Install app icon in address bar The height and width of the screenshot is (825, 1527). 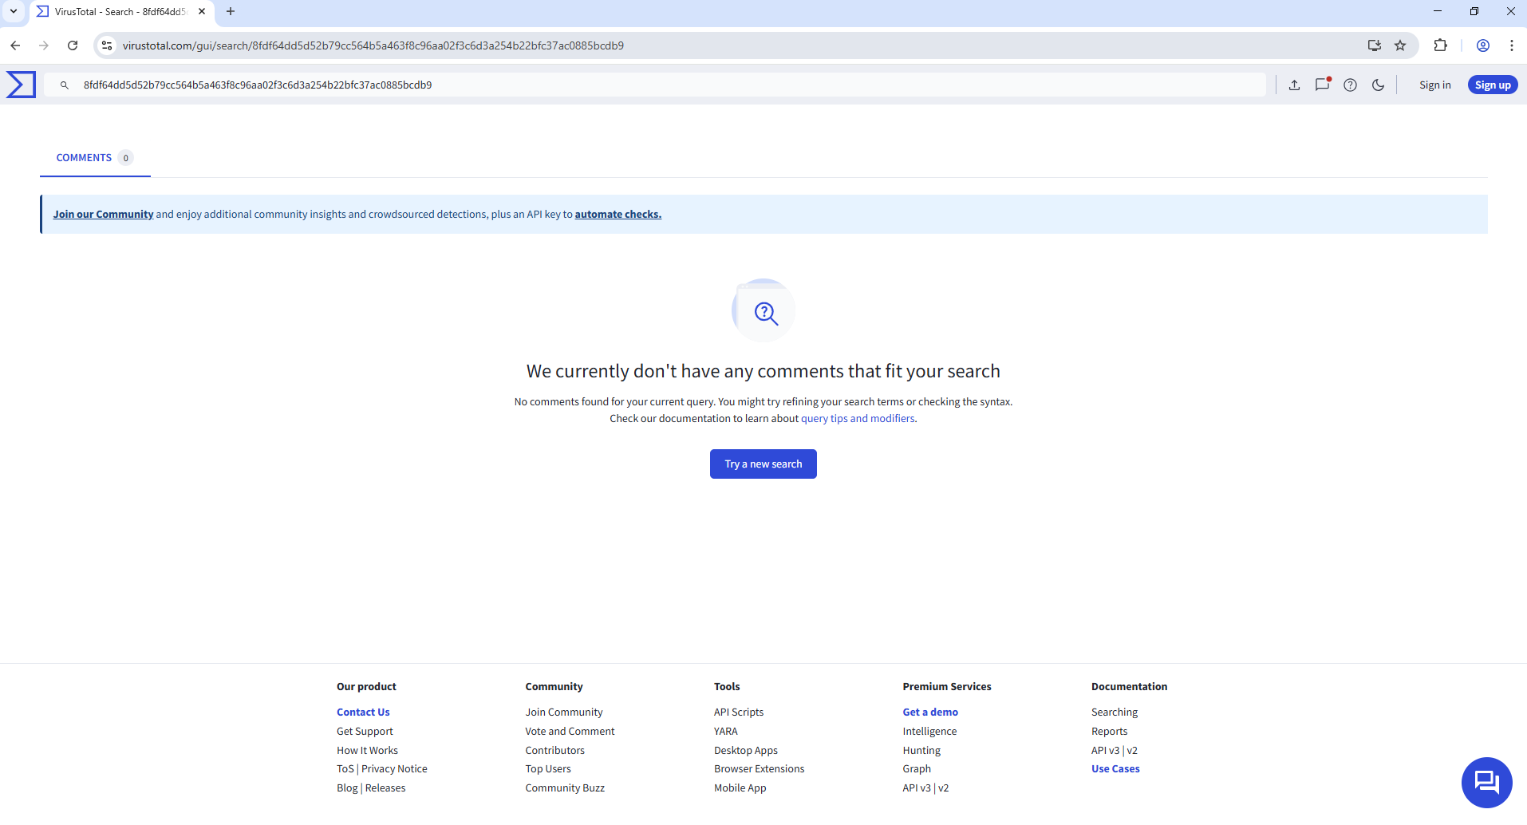[x=1374, y=45]
